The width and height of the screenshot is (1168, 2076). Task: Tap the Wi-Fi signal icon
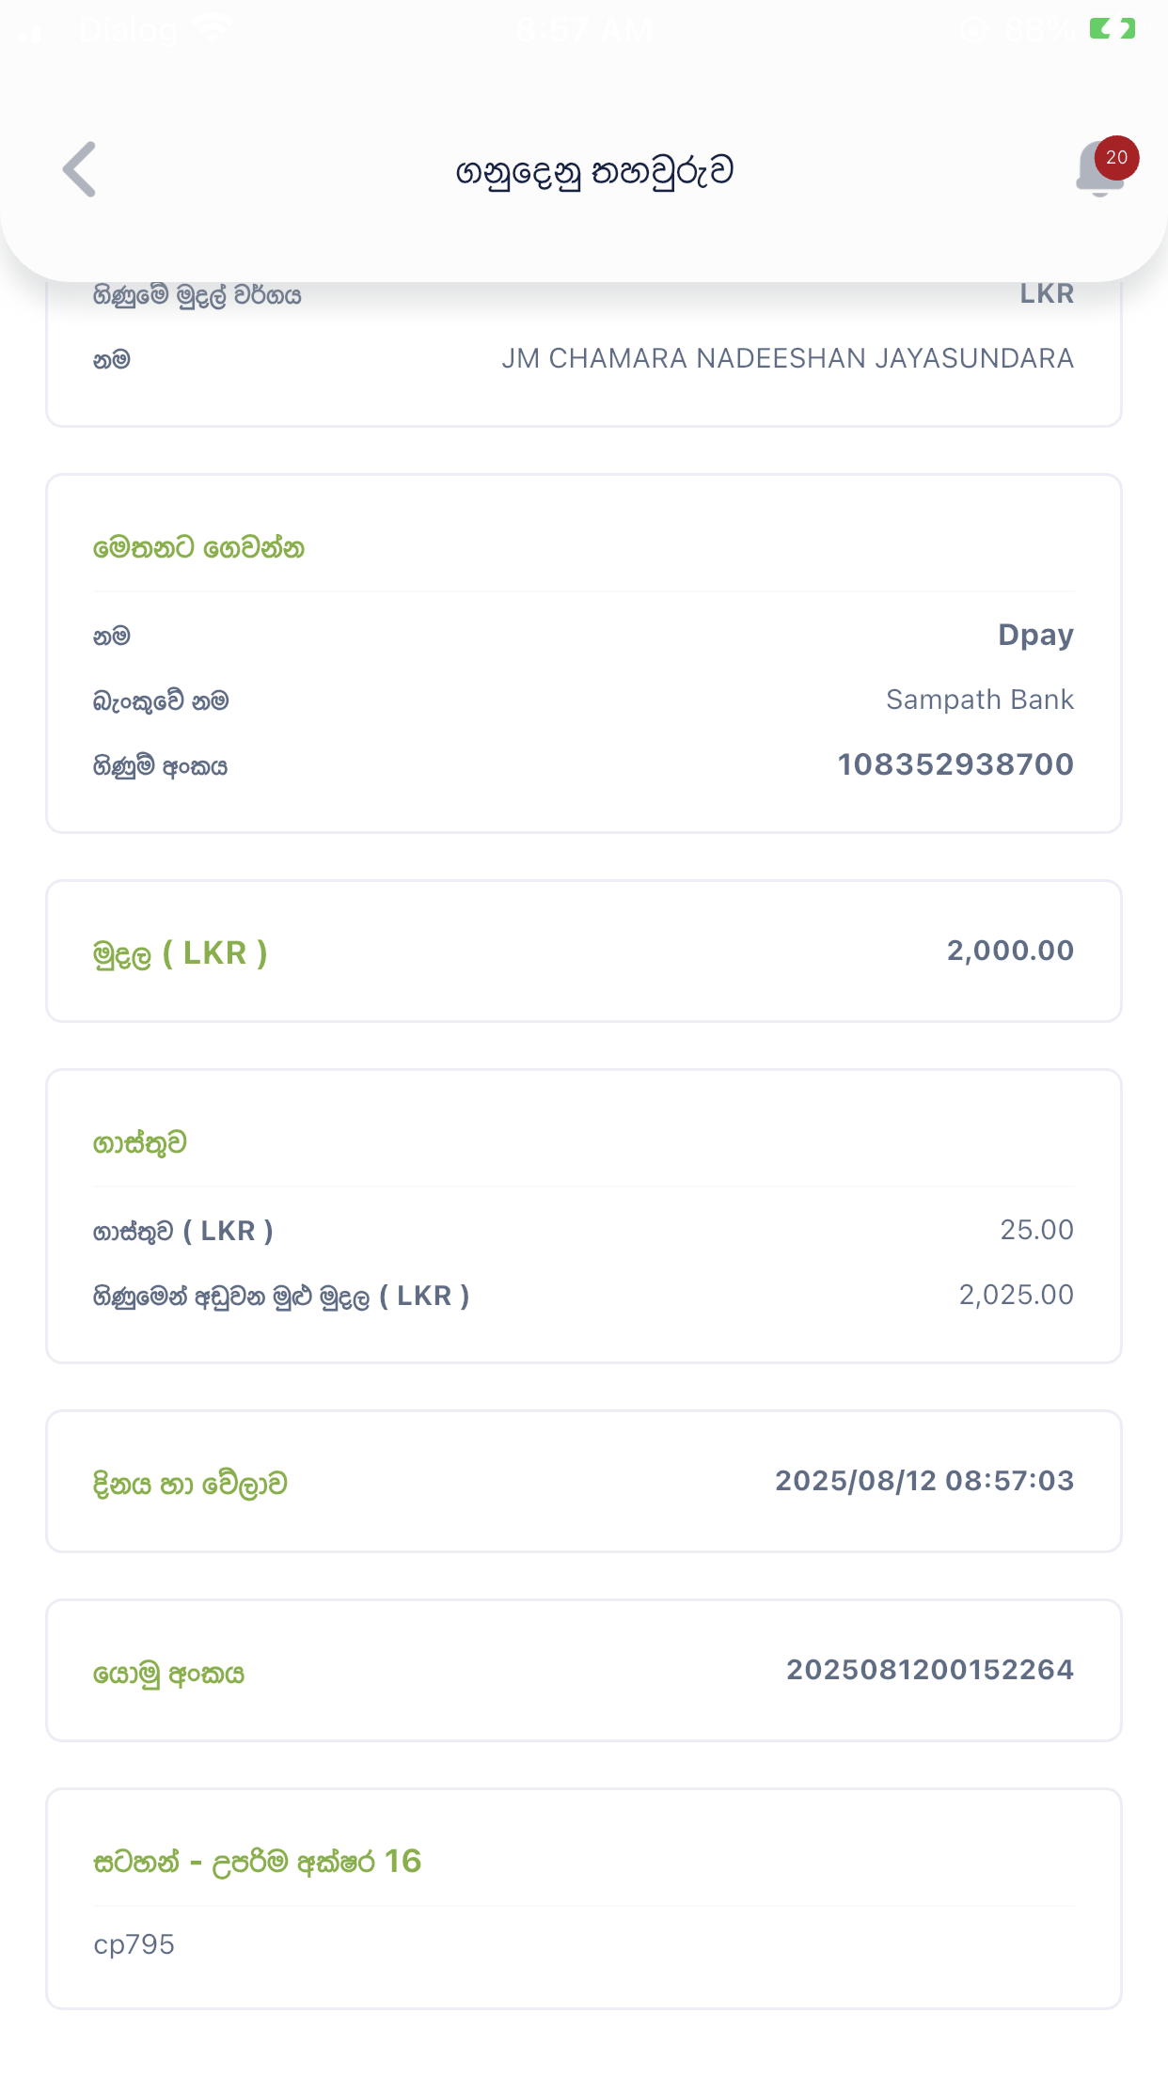point(213,30)
